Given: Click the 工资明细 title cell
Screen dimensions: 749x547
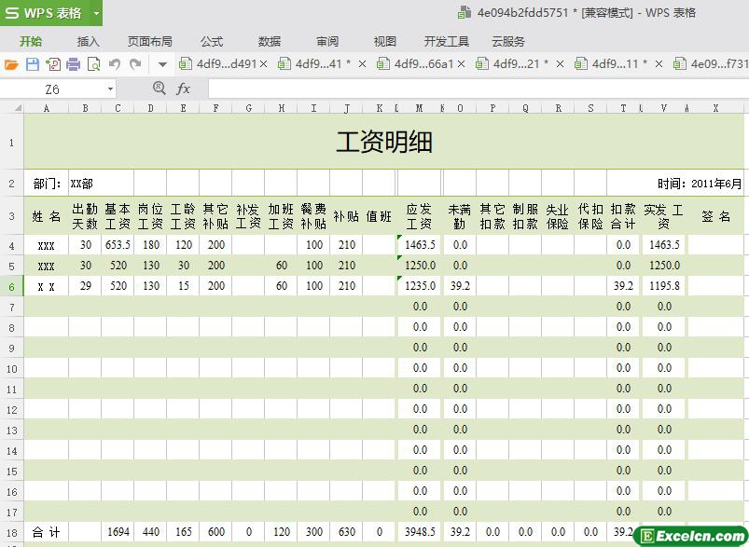Looking at the screenshot, I should click(x=383, y=143).
